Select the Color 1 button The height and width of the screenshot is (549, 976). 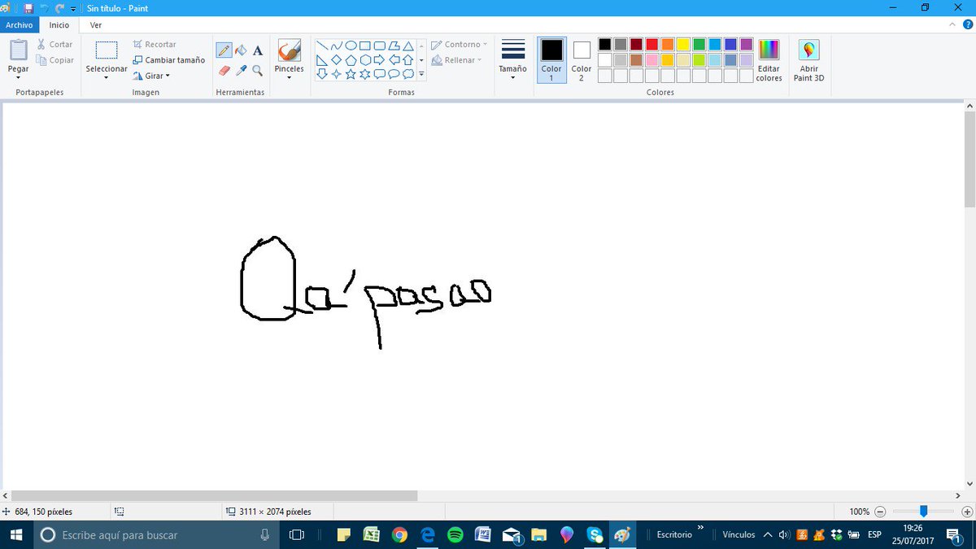551,60
